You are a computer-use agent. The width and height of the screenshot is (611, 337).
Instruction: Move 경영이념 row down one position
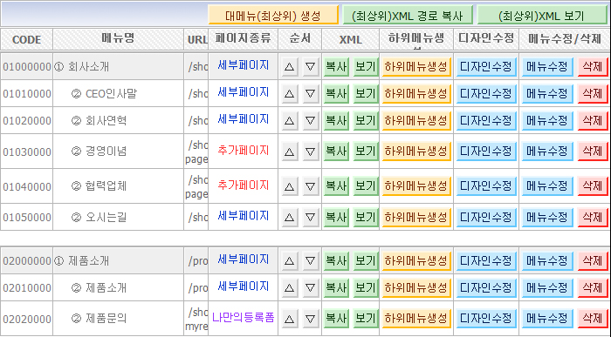pyautogui.click(x=310, y=152)
